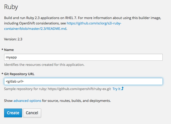Click the Try It link
The height and width of the screenshot is (124, 171).
click(116, 89)
